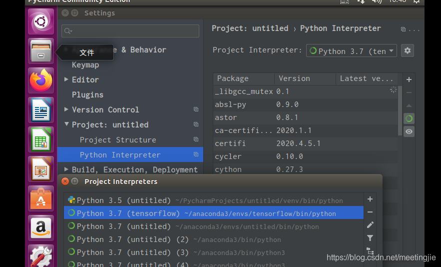Select Plugins in settings tree
441x267 pixels.
click(87, 94)
